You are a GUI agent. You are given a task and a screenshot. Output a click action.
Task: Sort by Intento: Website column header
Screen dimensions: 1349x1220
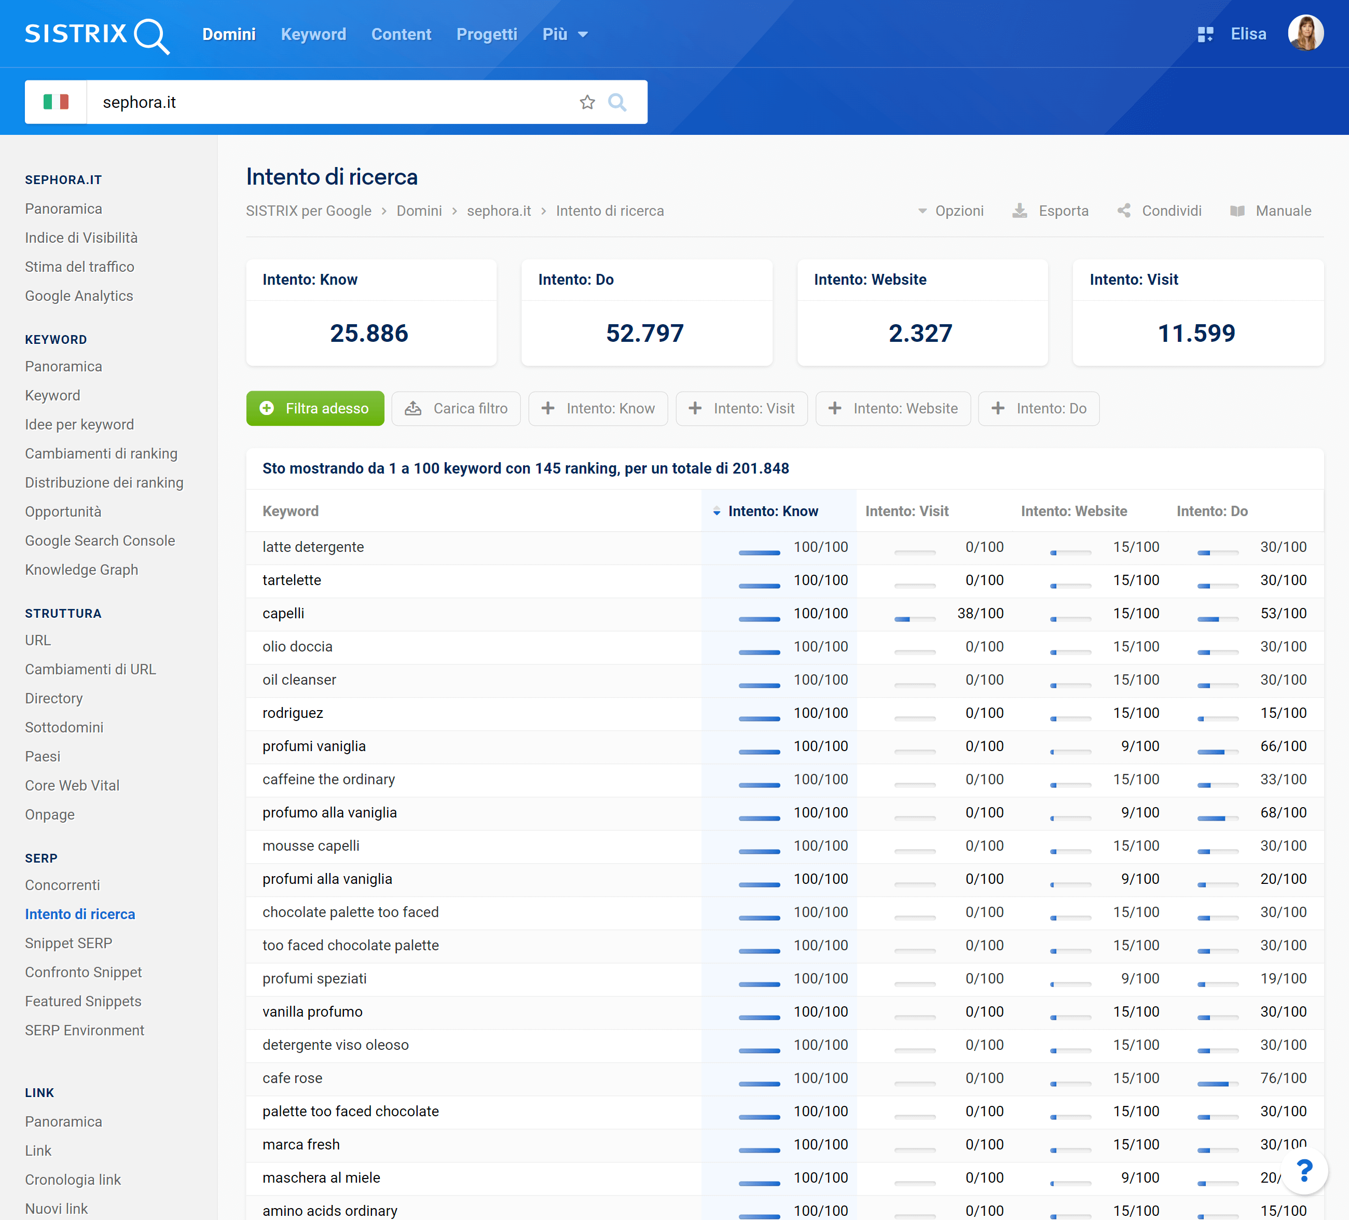[x=1073, y=511]
